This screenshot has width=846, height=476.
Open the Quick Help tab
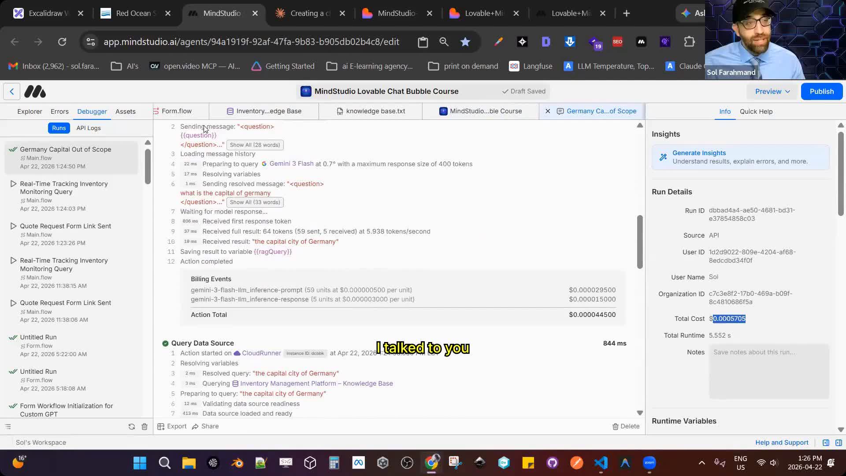click(756, 112)
